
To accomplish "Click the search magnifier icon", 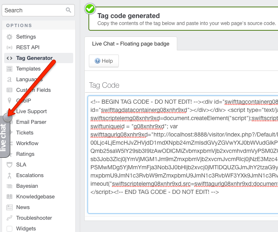I will pos(68,10).
